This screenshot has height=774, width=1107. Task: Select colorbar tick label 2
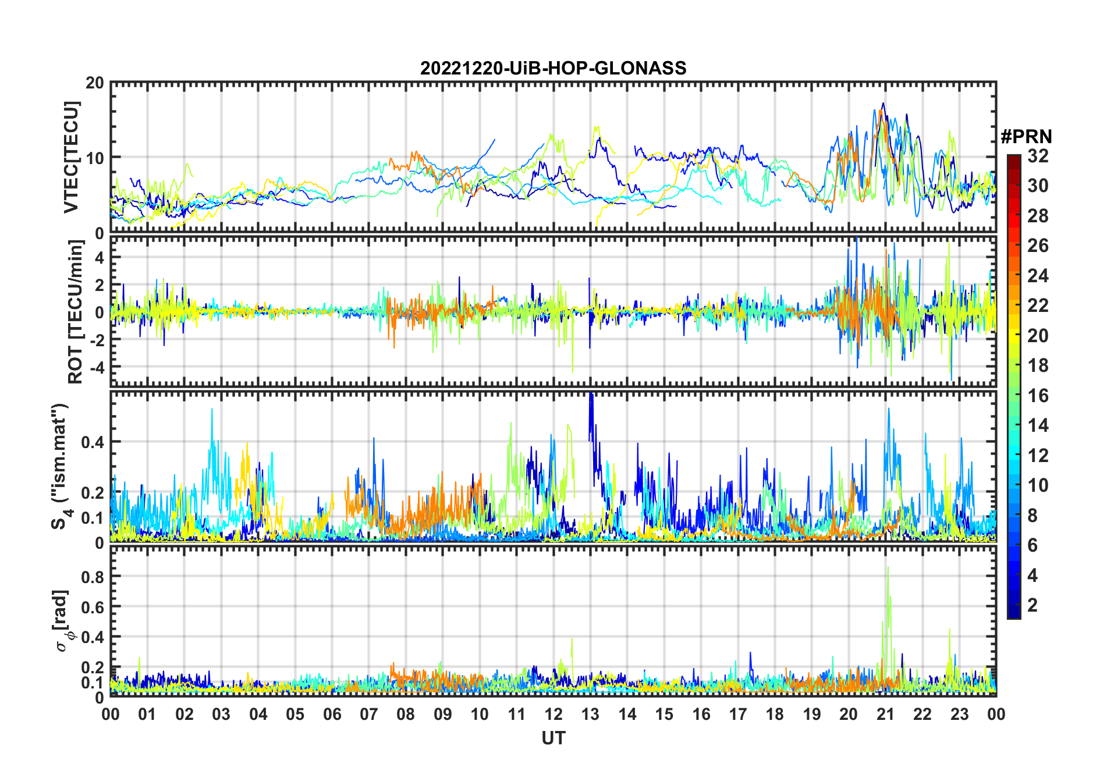1033,605
